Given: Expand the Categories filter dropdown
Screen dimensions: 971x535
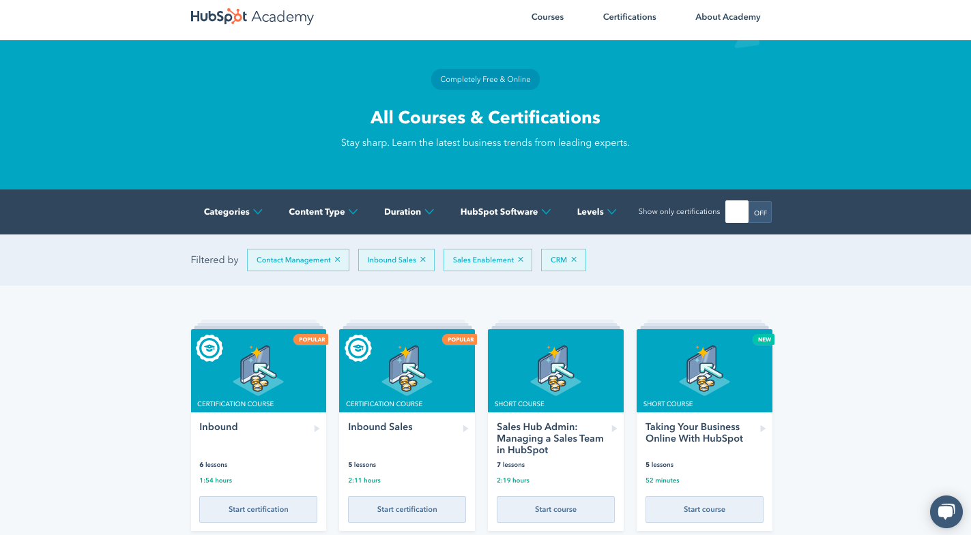Looking at the screenshot, I should (233, 212).
